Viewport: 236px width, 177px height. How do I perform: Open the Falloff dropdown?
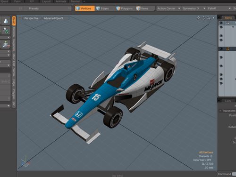(x=219, y=8)
